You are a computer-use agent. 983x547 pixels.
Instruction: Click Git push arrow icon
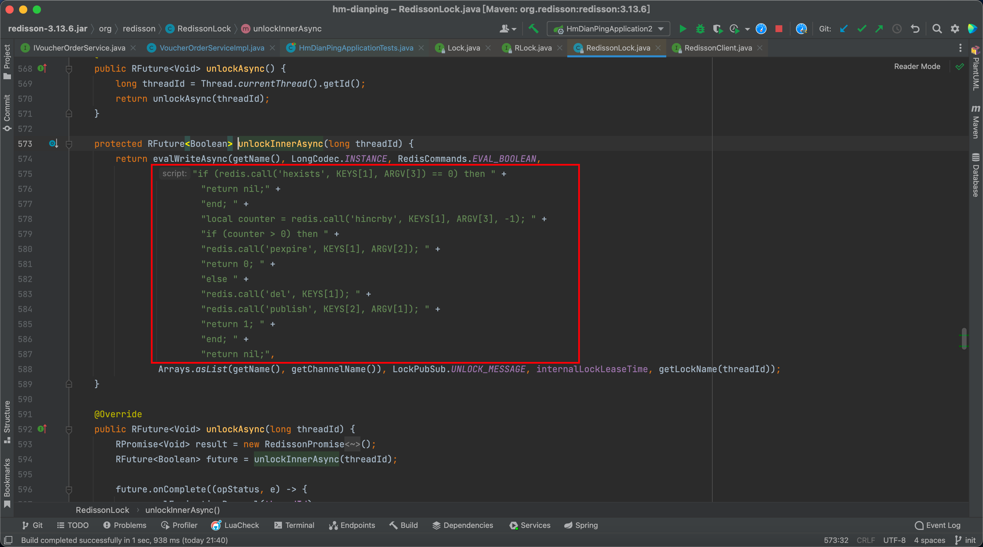point(879,29)
